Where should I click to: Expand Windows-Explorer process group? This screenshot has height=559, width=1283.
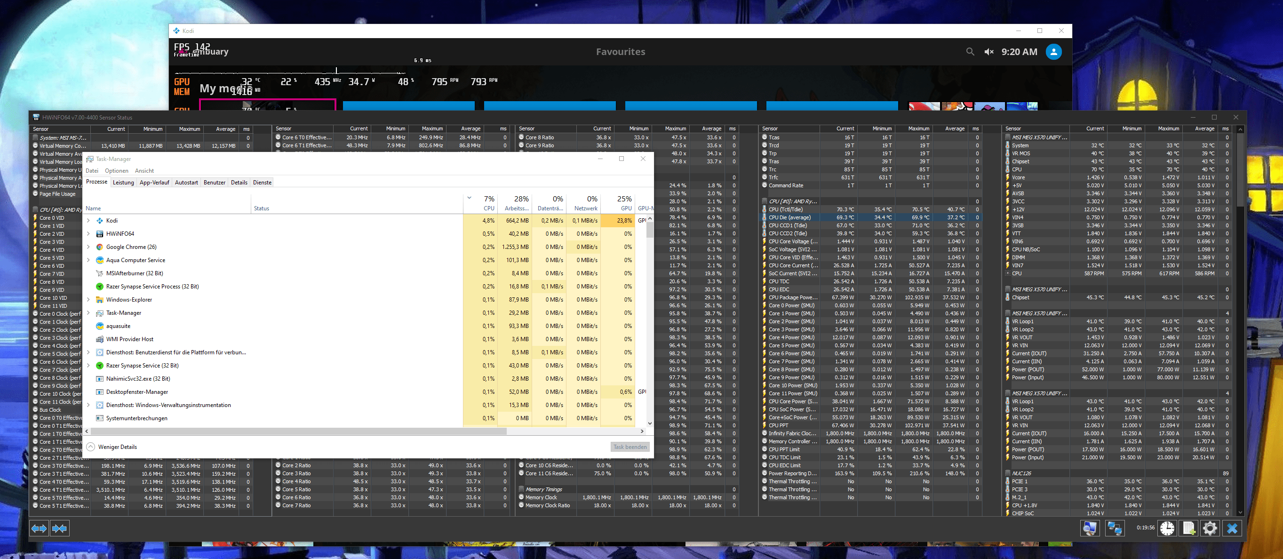pos(88,300)
